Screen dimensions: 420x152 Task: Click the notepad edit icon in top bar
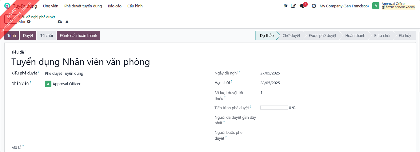click(x=294, y=6)
